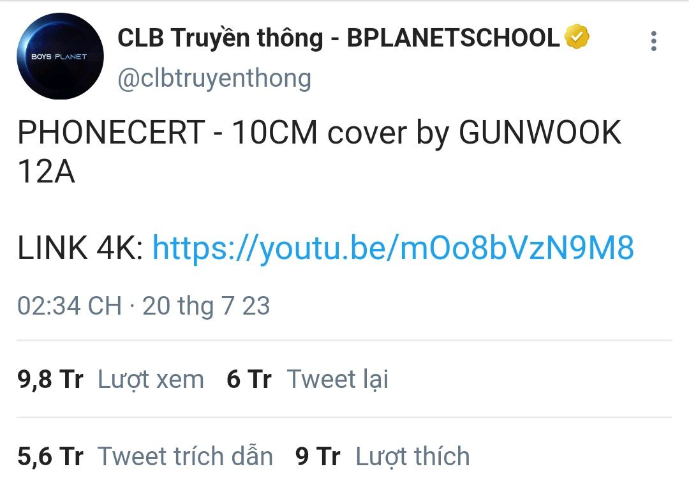689x485 pixels.
Task: Open the Boys Planet profile avatar
Action: point(60,56)
